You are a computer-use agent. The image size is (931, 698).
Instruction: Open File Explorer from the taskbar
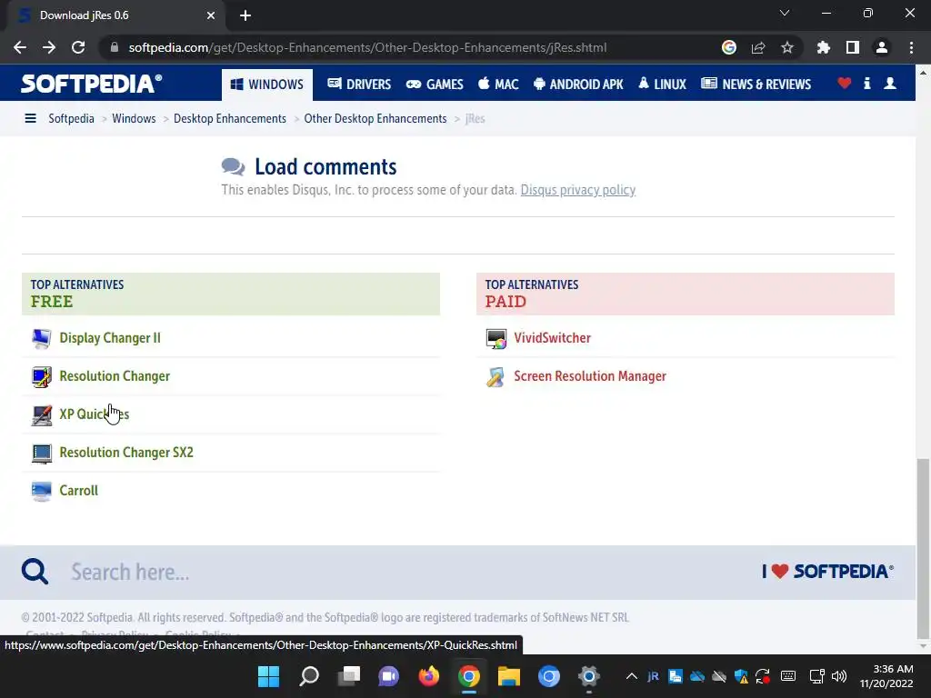click(x=509, y=676)
